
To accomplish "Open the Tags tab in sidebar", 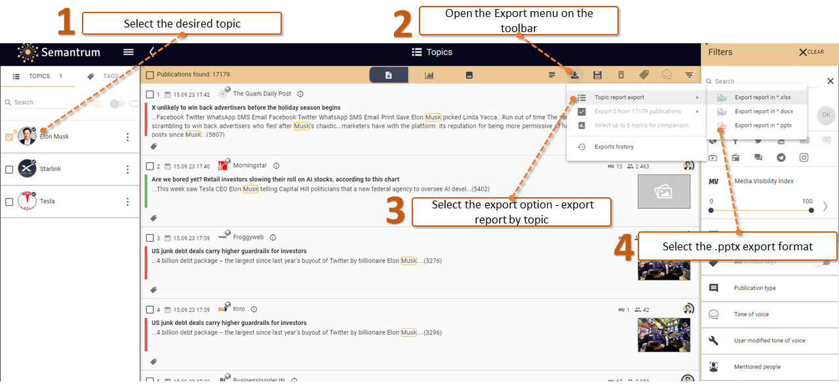I will [104, 76].
